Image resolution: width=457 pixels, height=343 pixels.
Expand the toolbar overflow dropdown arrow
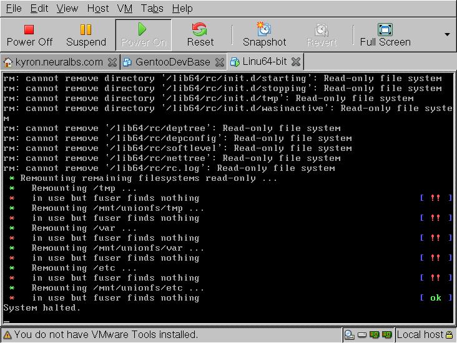pos(447,35)
